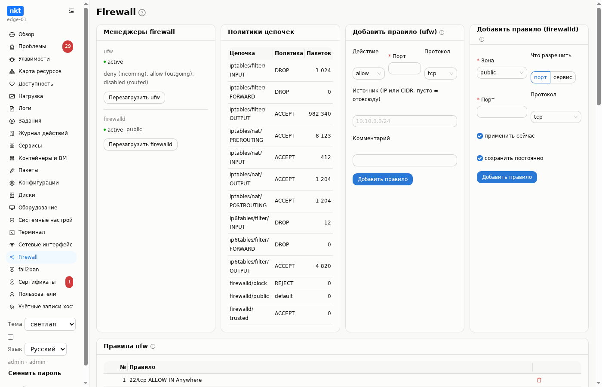Focus the firewalld Порт input field
Viewport: 602px width, 387px height.
(502, 112)
